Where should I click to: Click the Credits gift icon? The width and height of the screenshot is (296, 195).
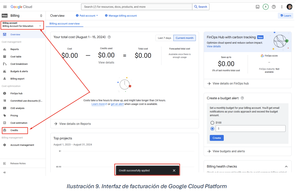tap(5, 130)
